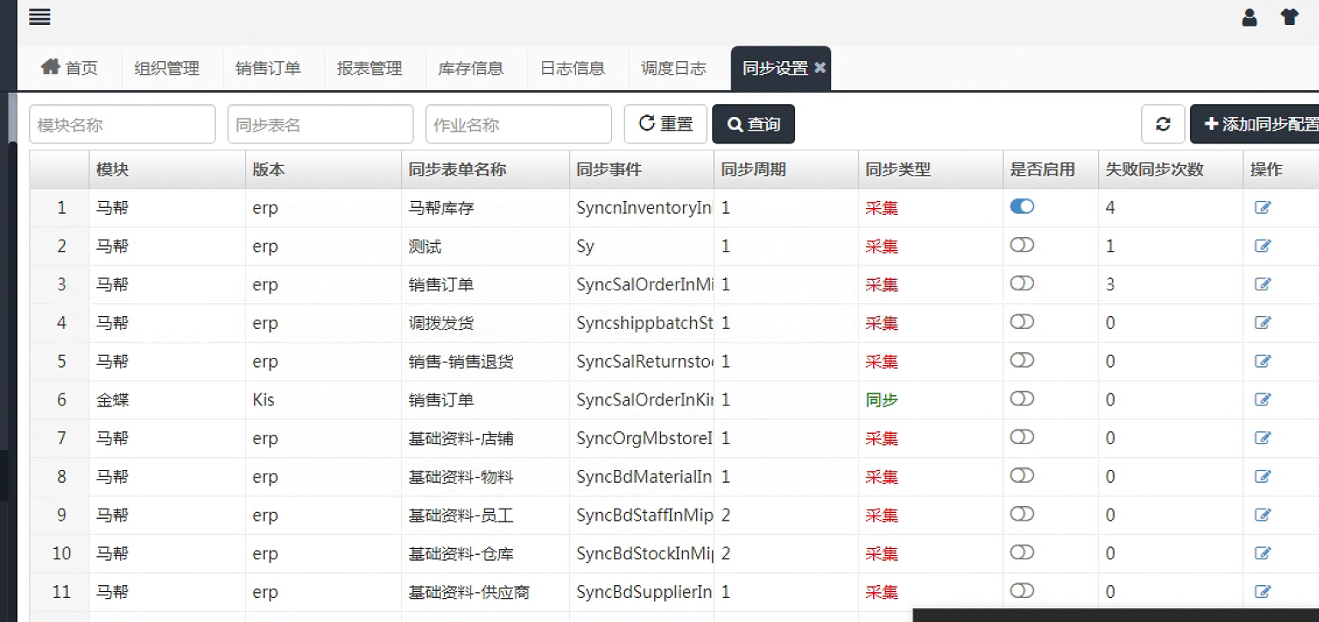
Task: Click the 查询 search button
Action: [754, 124]
